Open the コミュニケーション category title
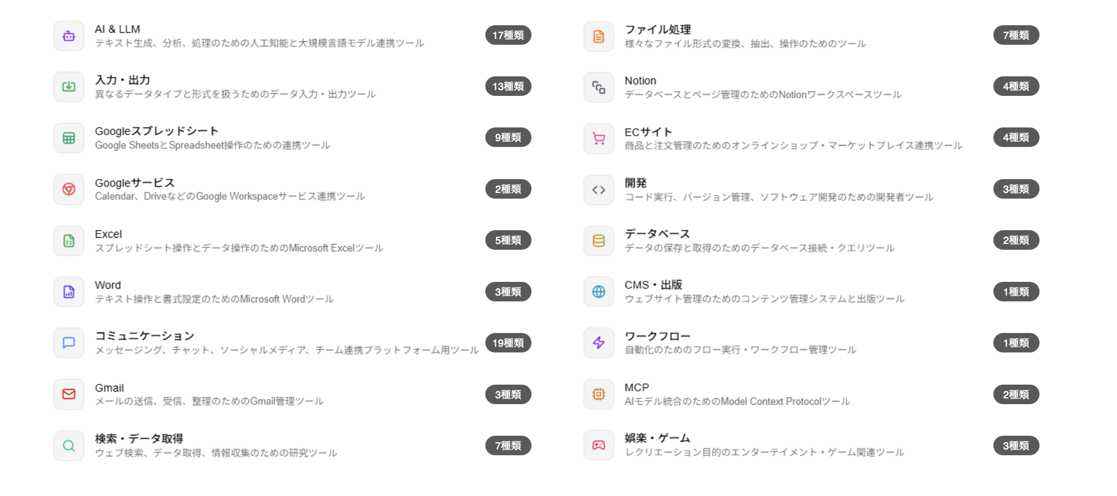Image resolution: width=1117 pixels, height=496 pixels. pos(144,336)
